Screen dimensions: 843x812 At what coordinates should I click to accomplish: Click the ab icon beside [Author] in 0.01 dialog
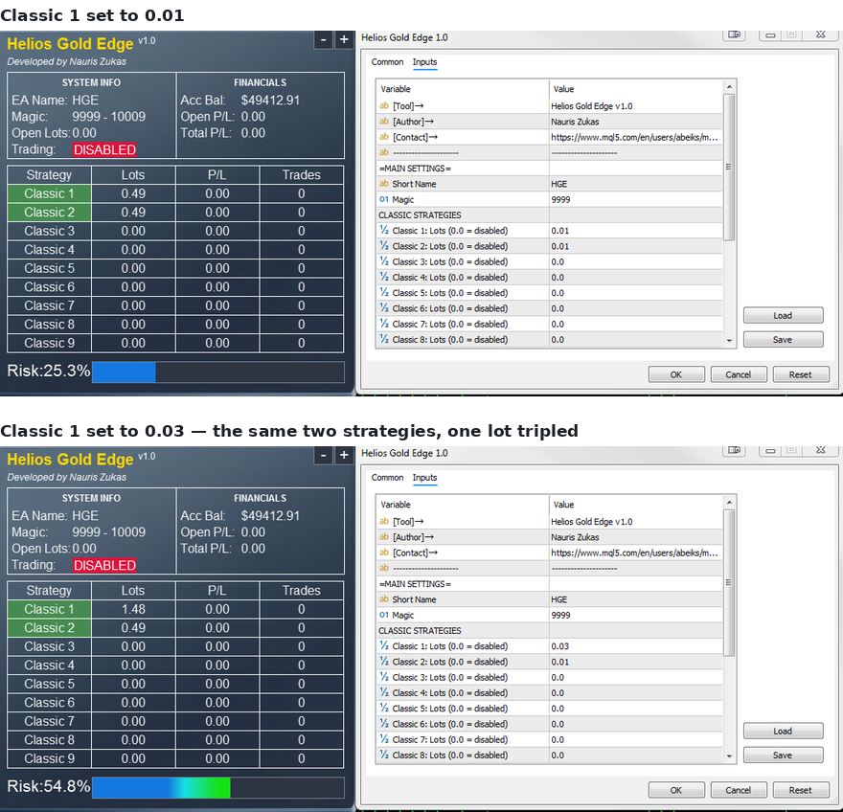384,122
